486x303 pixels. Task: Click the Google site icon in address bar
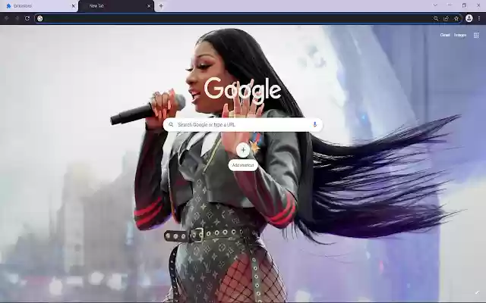(x=40, y=18)
